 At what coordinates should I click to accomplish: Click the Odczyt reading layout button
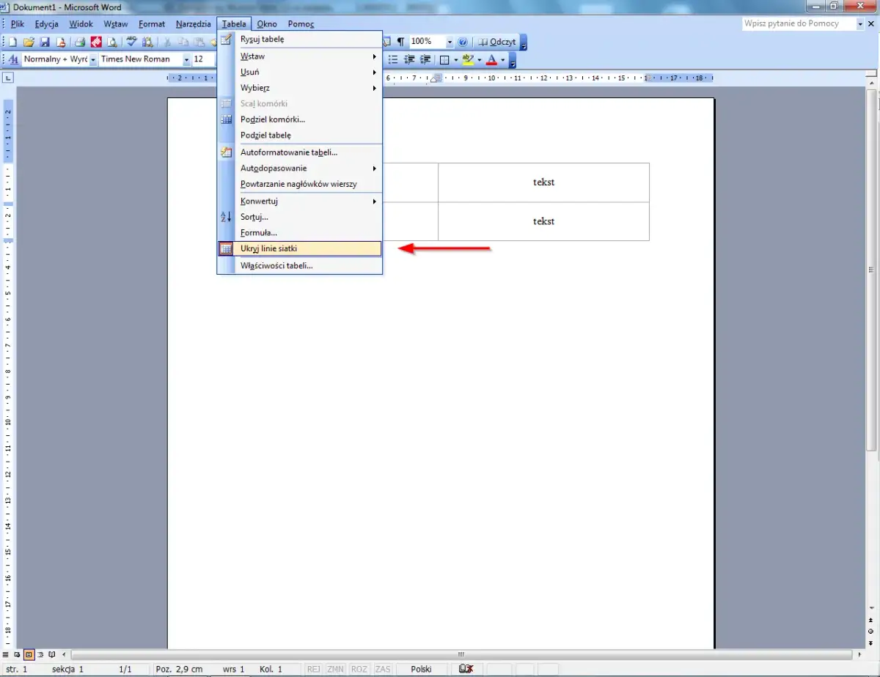497,42
